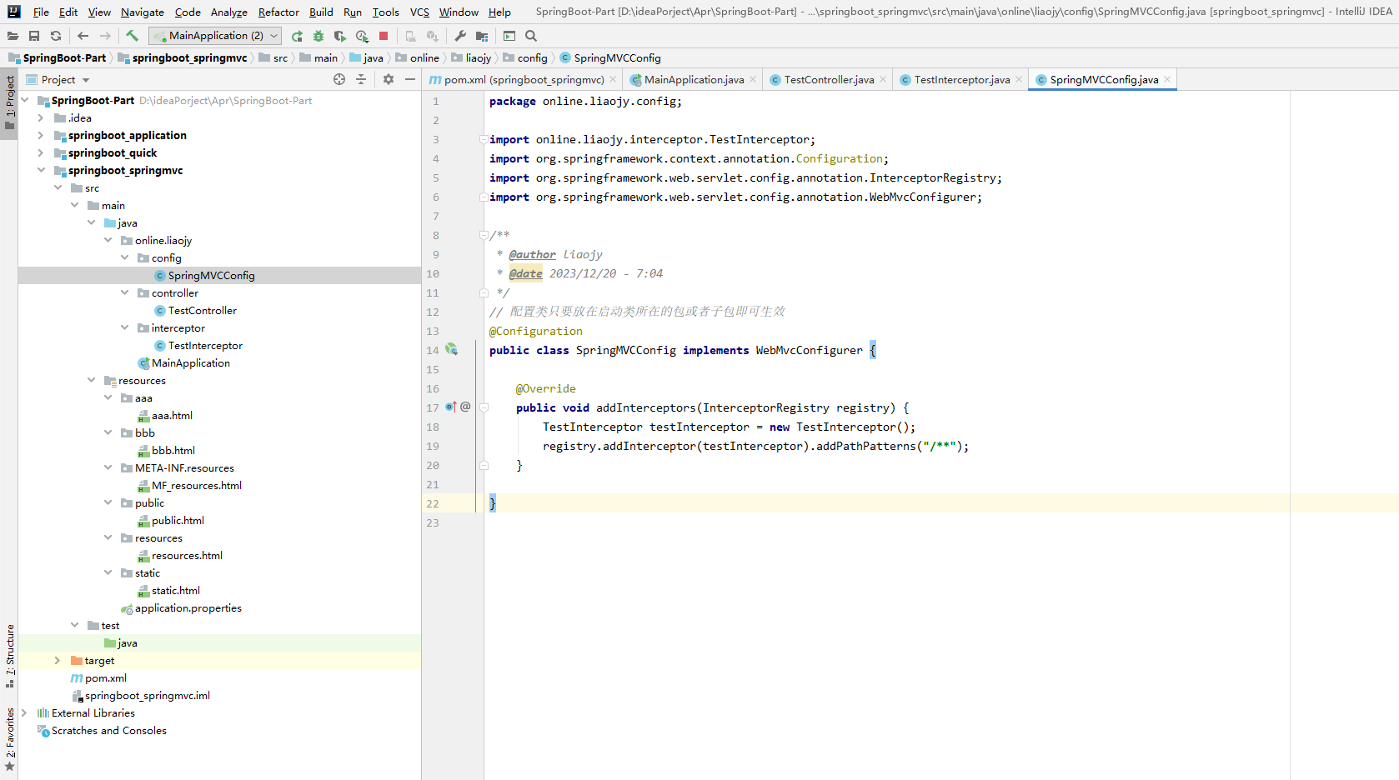The width and height of the screenshot is (1399, 780).
Task: Select MainApplication in the project tree
Action: [x=191, y=362]
